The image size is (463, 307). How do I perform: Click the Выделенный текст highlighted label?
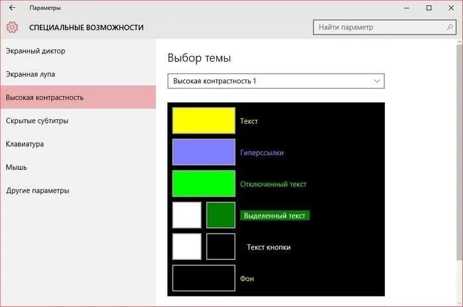click(x=274, y=216)
